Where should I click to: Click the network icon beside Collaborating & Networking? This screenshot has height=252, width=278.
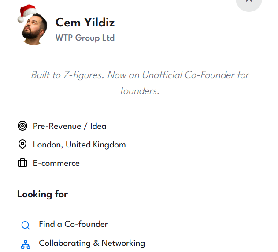(x=26, y=244)
